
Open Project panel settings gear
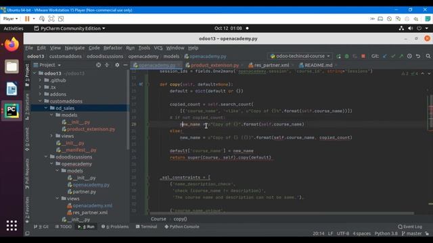[x=117, y=65]
